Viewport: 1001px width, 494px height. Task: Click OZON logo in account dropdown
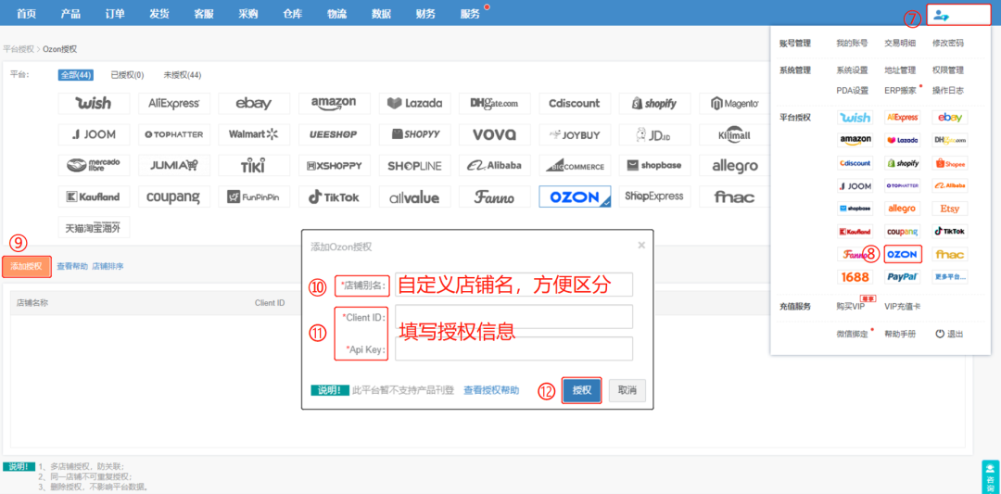point(902,255)
